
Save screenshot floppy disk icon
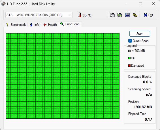(127, 15)
